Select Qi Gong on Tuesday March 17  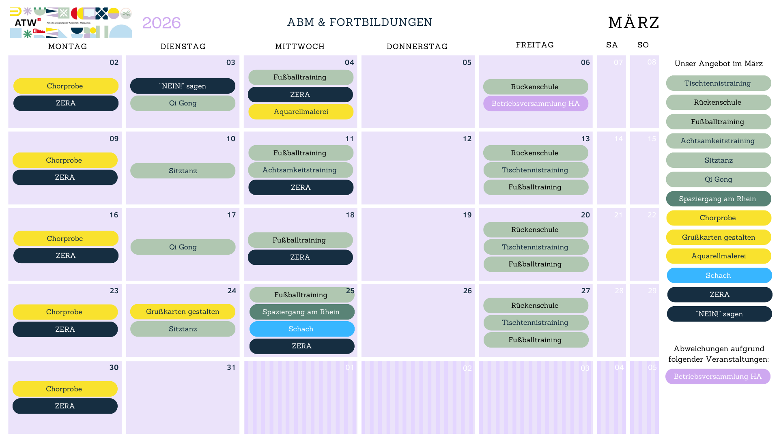(183, 247)
